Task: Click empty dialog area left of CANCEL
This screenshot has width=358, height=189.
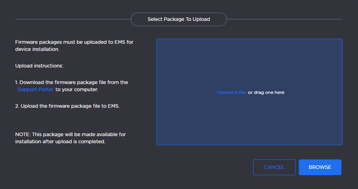Action: click(x=179, y=167)
